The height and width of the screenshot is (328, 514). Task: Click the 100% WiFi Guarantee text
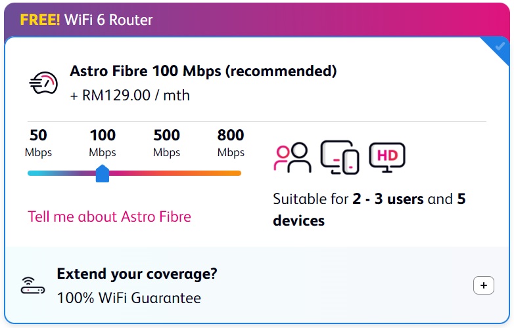coord(129,298)
